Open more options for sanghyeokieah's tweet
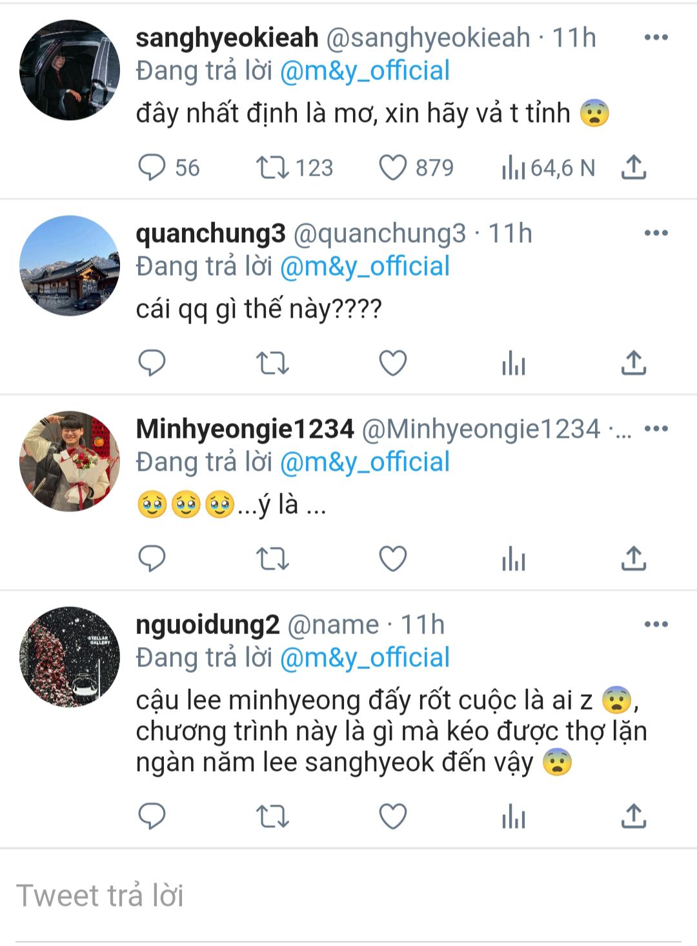This screenshot has height=946, width=697. 656,37
